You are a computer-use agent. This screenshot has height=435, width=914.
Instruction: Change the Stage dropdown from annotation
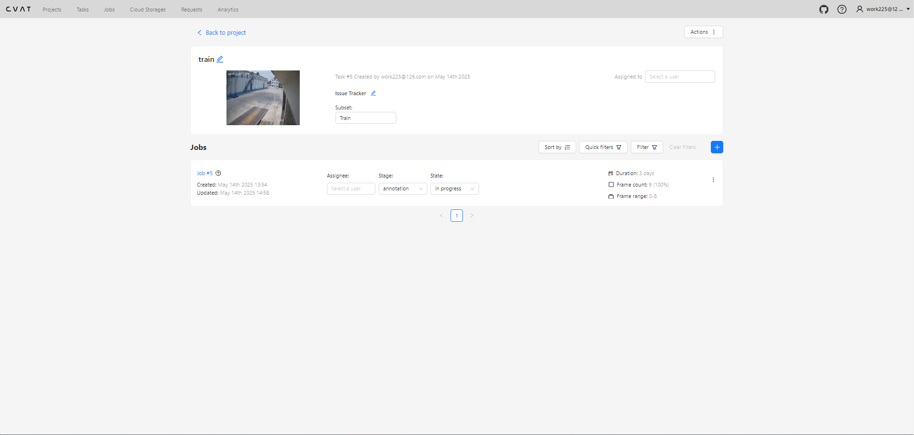(x=403, y=188)
